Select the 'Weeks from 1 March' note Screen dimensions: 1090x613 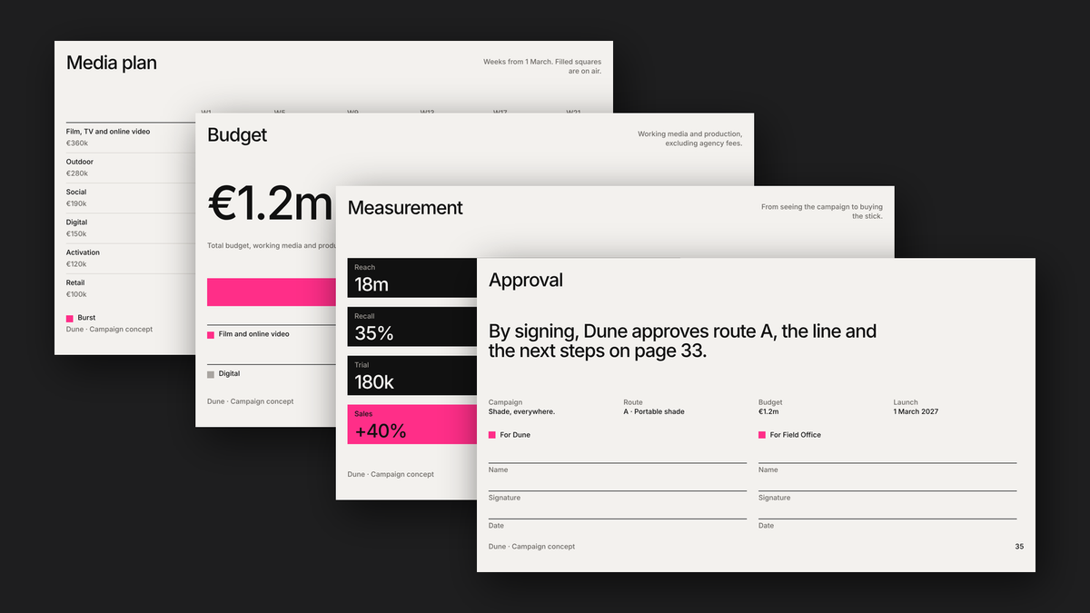coord(542,66)
